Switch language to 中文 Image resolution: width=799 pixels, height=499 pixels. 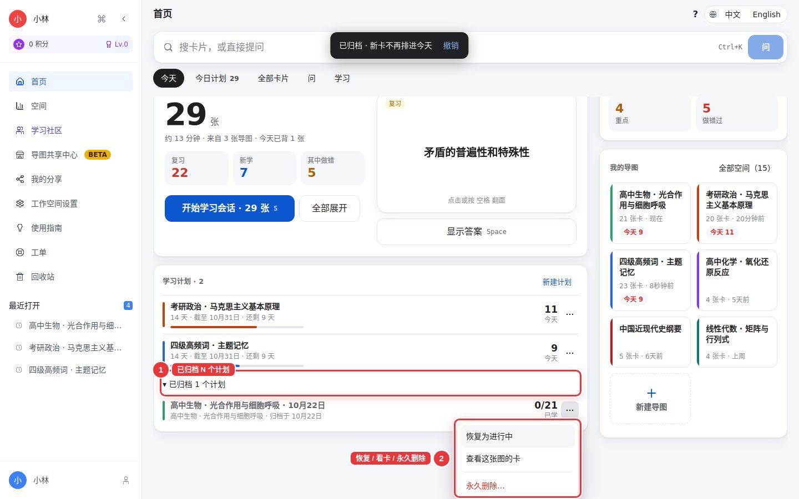click(732, 14)
